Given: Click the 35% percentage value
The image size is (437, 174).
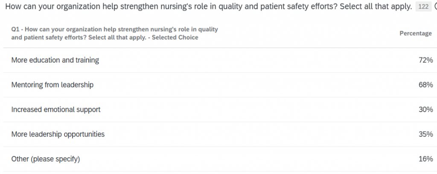Looking at the screenshot, I should [425, 134].
